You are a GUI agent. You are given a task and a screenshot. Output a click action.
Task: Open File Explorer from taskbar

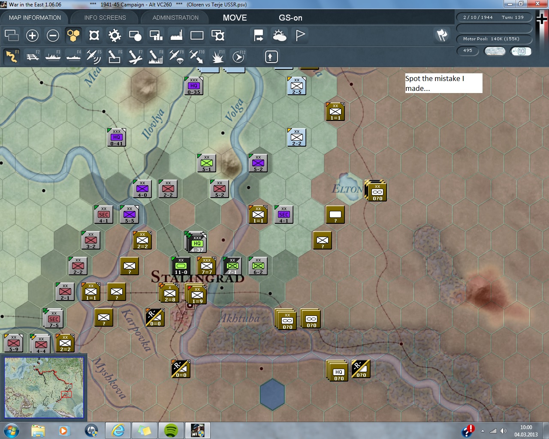[38, 430]
